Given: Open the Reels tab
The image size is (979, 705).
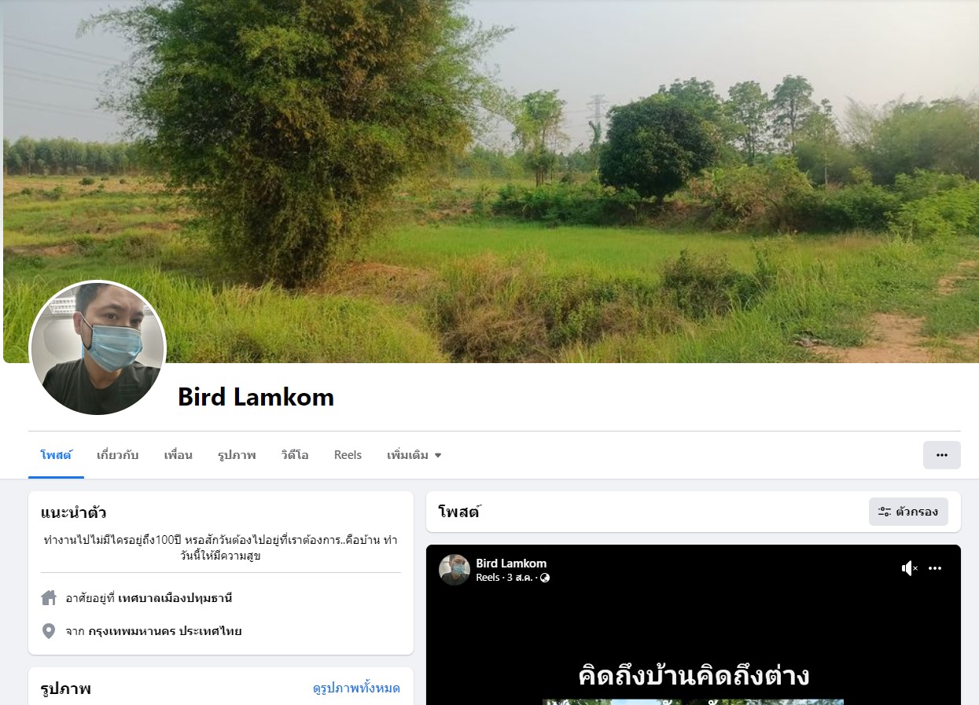Looking at the screenshot, I should [x=348, y=455].
